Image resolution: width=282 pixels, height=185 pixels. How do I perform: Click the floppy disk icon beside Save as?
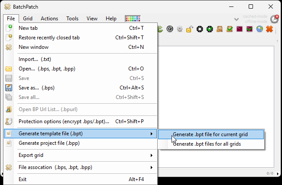pos(9,88)
